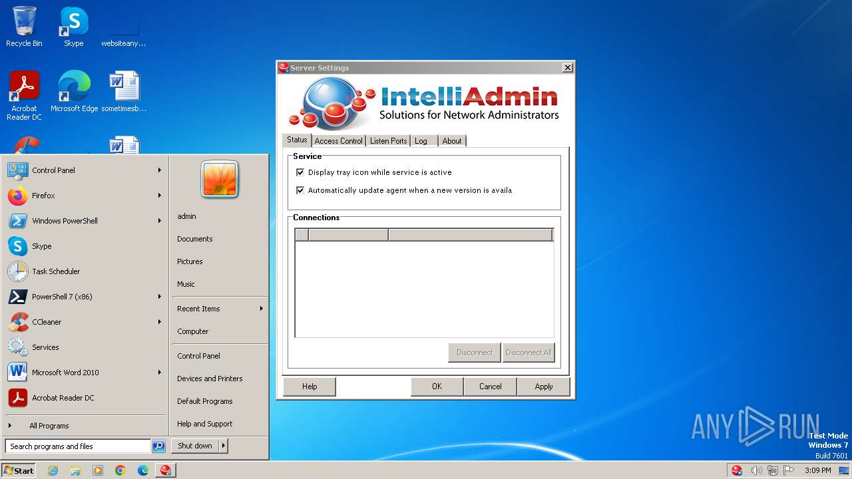Screen dimensions: 852x479
Task: Expand CCleaner jump list arrow
Action: [x=160, y=322]
